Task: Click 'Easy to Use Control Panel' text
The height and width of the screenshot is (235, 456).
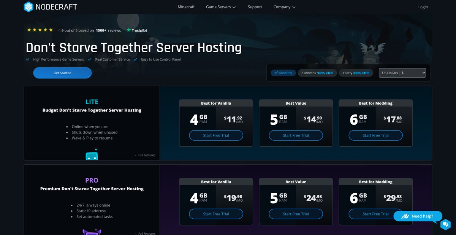Action: tap(161, 60)
